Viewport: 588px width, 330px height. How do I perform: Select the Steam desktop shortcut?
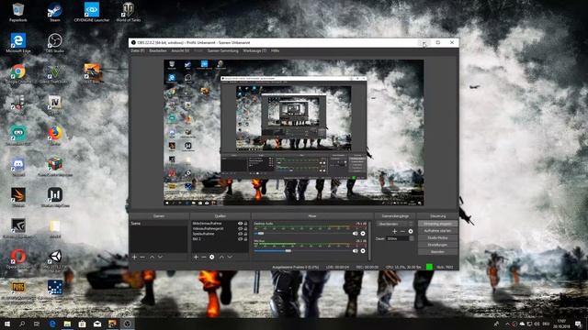pyautogui.click(x=55, y=12)
